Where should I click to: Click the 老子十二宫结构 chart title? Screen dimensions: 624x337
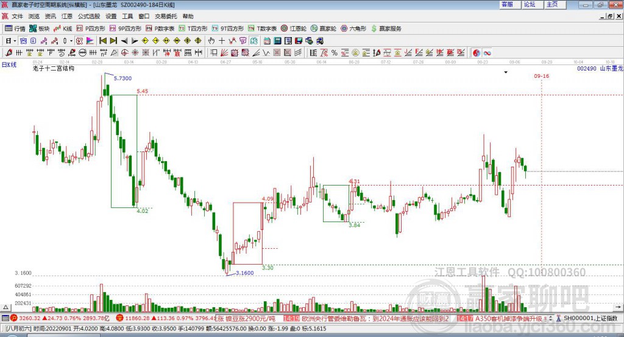[x=54, y=68]
